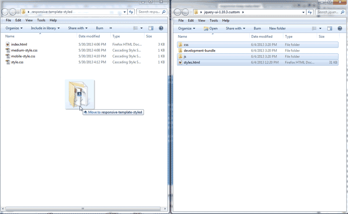The width and height of the screenshot is (348, 214).
Task: Click Burn in left window toolbar
Action: click(x=100, y=28)
